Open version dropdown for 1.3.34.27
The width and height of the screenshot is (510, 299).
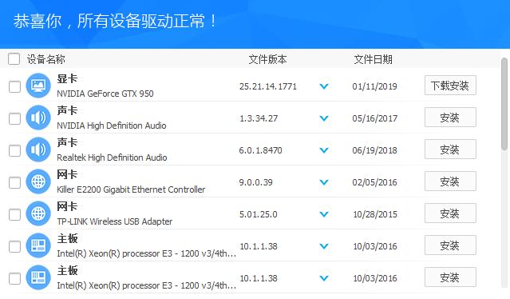324,118
